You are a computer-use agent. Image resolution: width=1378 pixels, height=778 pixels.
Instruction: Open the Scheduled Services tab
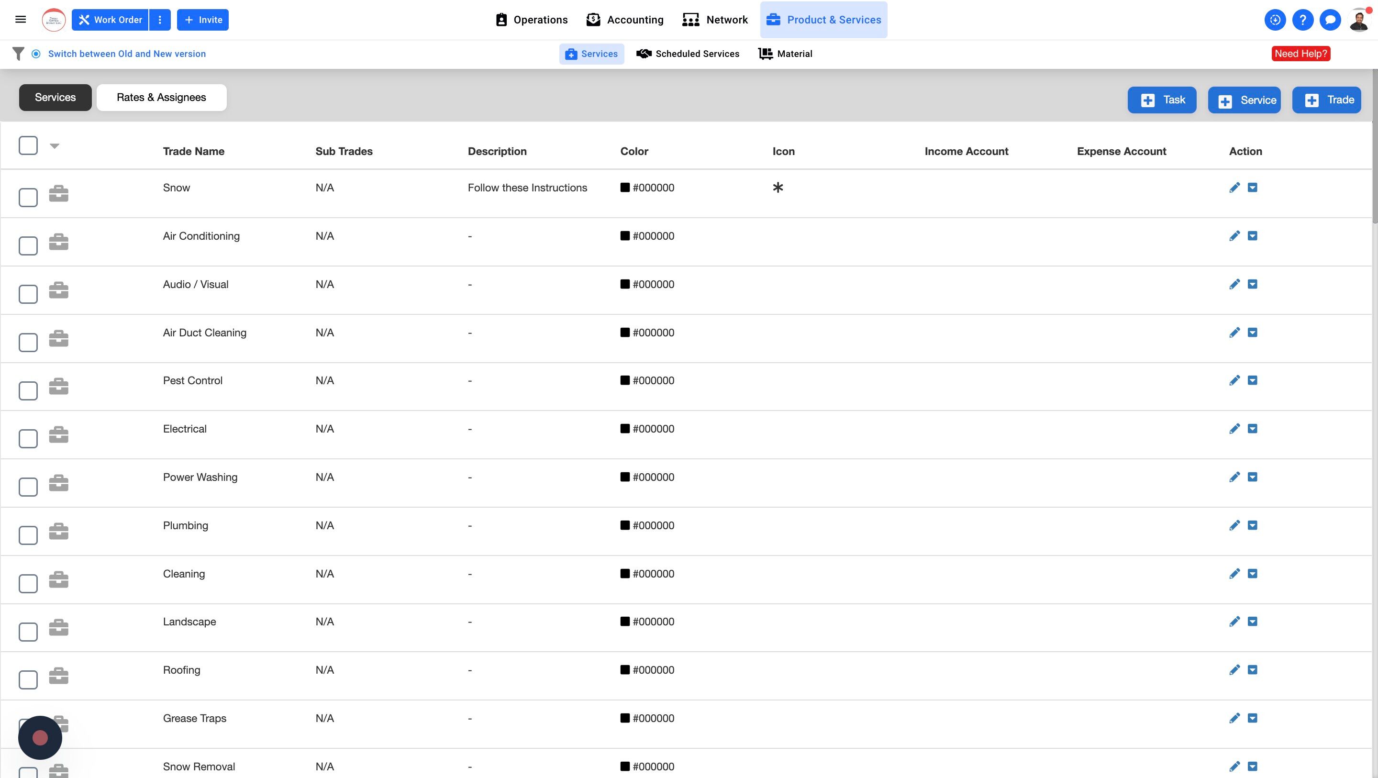(688, 54)
